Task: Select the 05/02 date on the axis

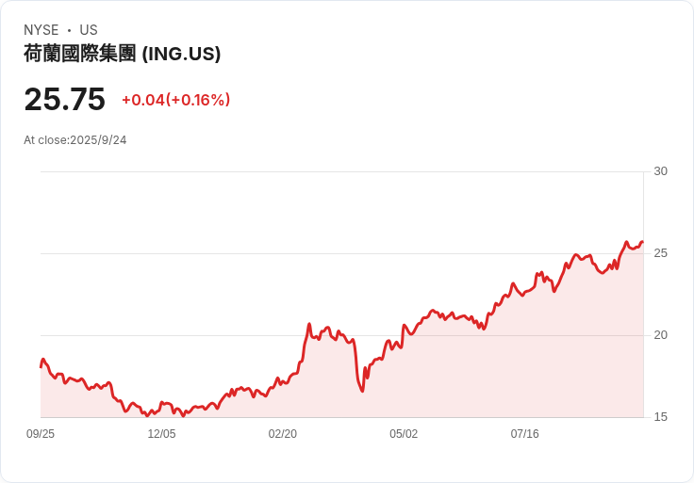Action: [x=404, y=434]
